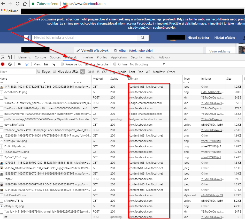
Task: Filter requests by JS type
Action: coord(98,72)
